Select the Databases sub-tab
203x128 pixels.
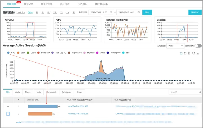point(67,92)
